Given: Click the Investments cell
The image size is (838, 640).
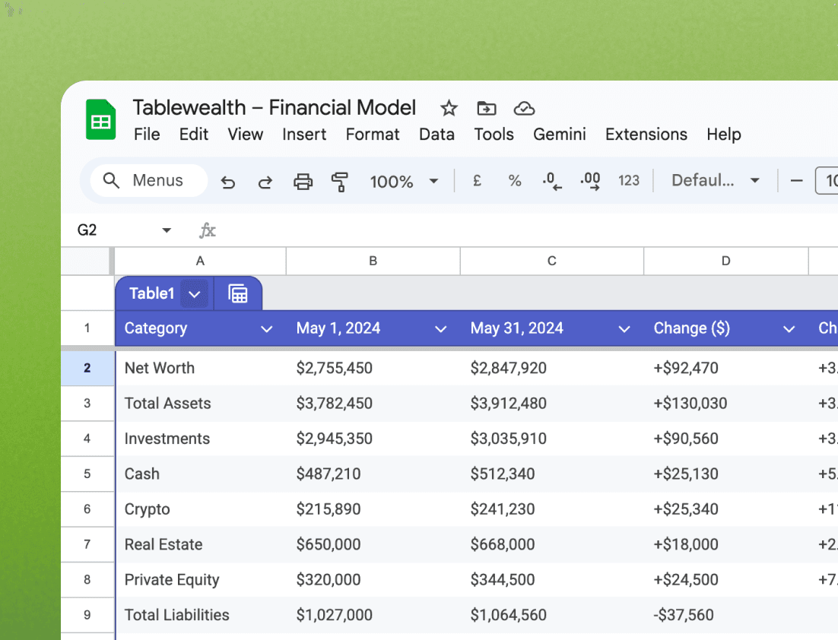Looking at the screenshot, I should (201, 439).
